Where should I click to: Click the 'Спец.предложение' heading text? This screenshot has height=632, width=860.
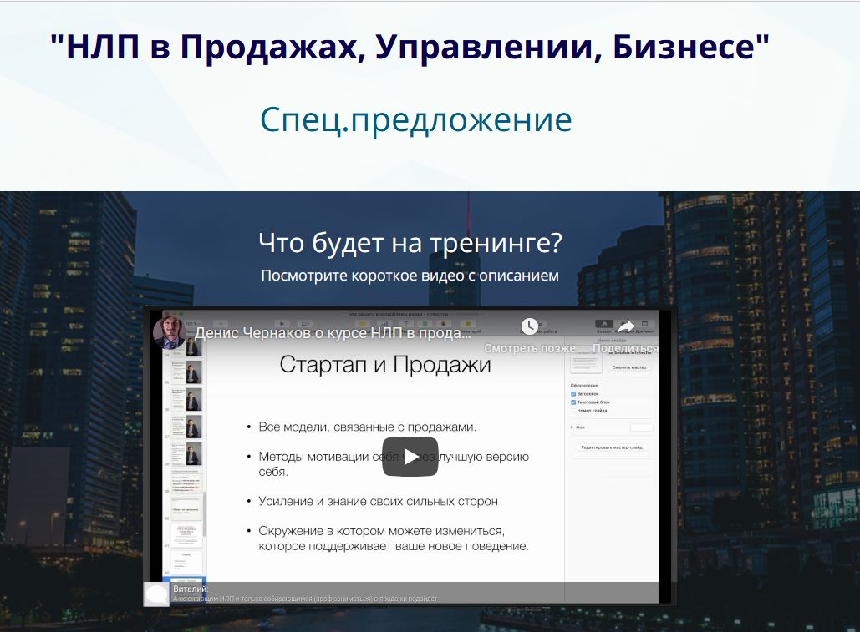tap(415, 120)
